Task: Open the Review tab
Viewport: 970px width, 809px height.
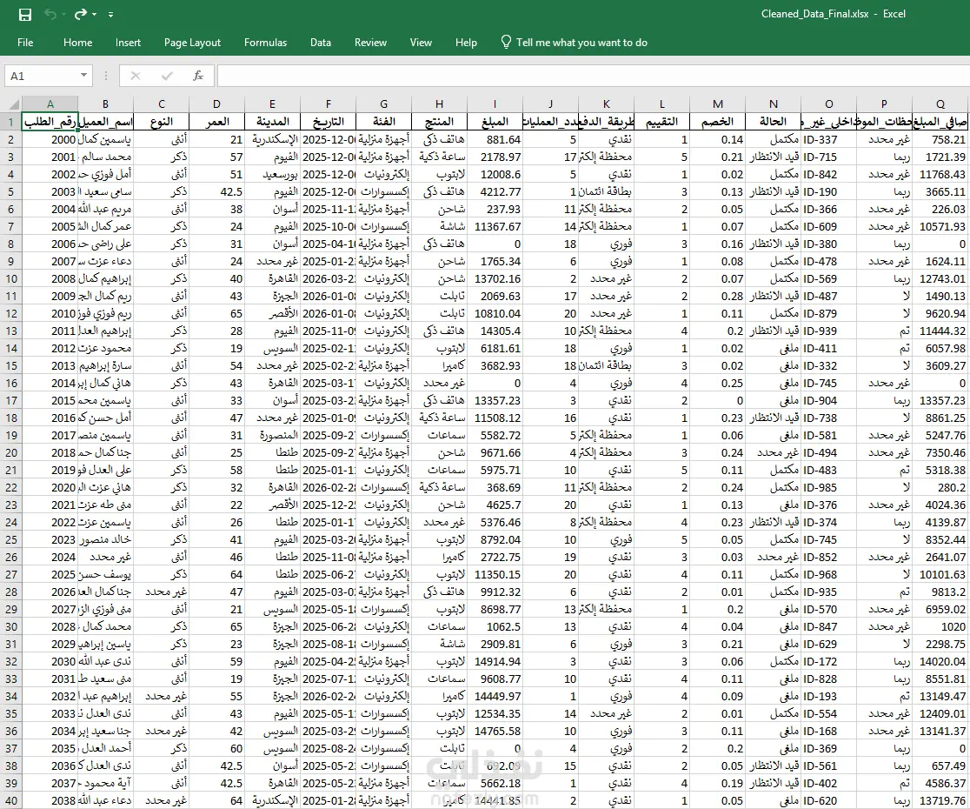Action: coord(370,43)
